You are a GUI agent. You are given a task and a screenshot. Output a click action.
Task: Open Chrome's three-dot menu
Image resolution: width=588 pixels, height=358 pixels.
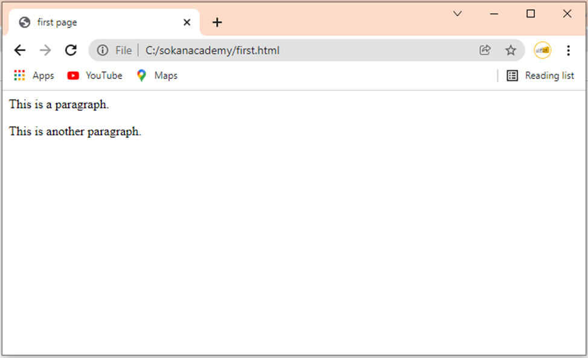569,50
